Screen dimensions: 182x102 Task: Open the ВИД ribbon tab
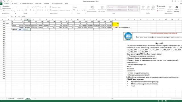click(67, 4)
